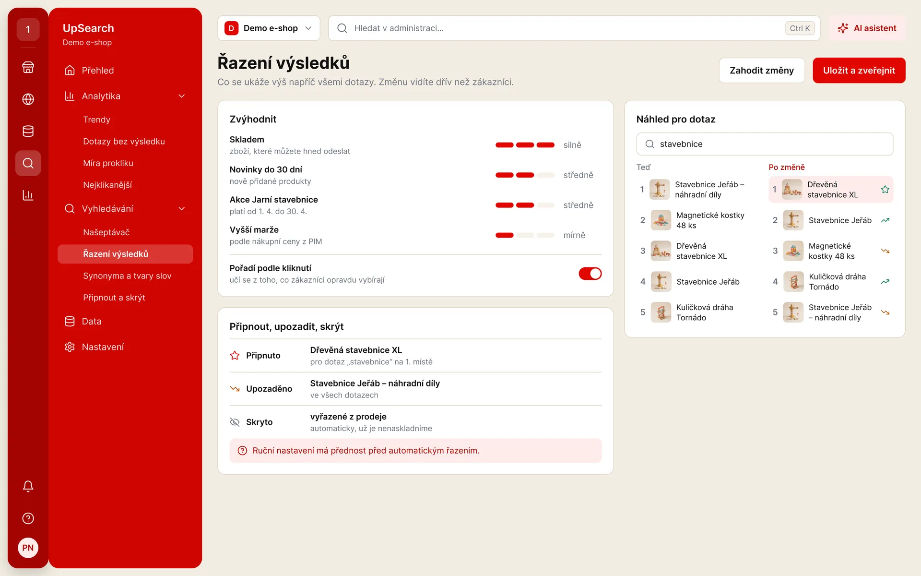Adjust the Skladem boost strength bar
Viewport: 921px width, 576px height.
tap(525, 145)
